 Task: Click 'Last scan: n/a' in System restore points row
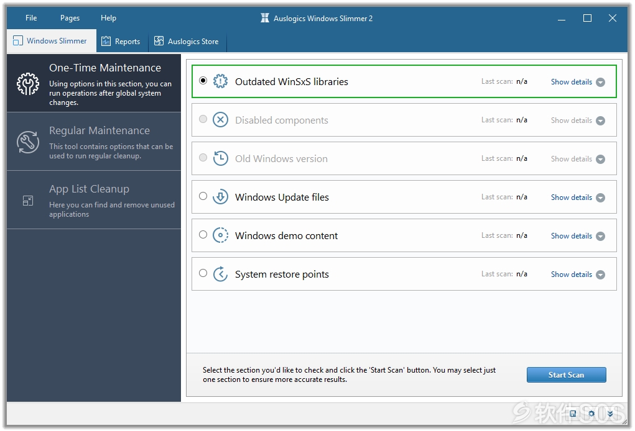tap(504, 274)
